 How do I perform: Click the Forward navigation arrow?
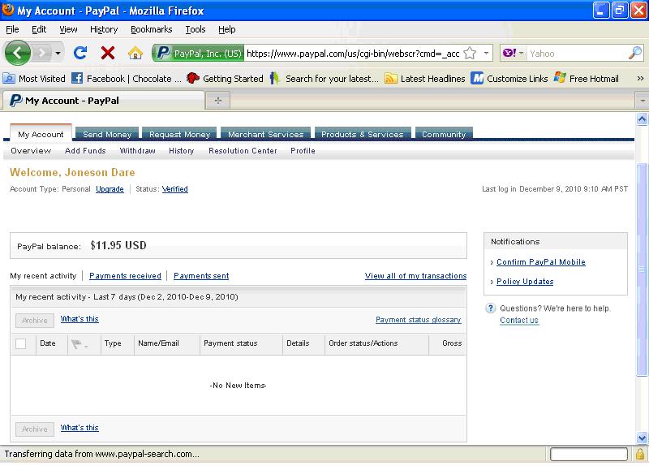[x=42, y=53]
